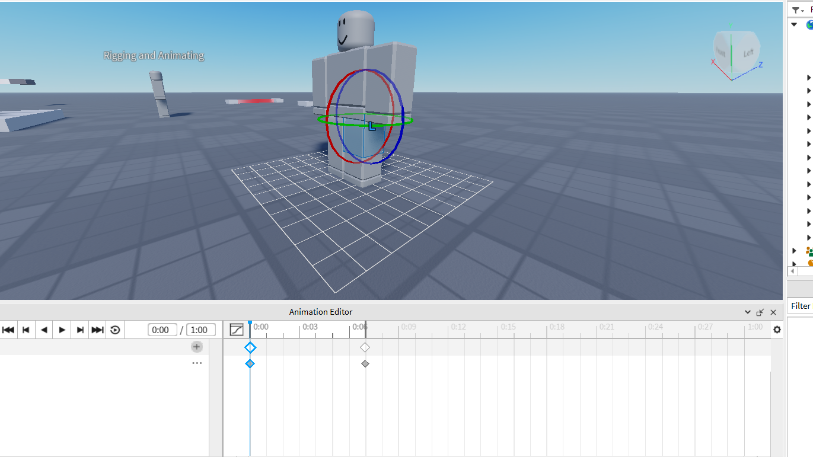The image size is (813, 457).
Task: Jump to first frame of animation
Action: click(8, 330)
